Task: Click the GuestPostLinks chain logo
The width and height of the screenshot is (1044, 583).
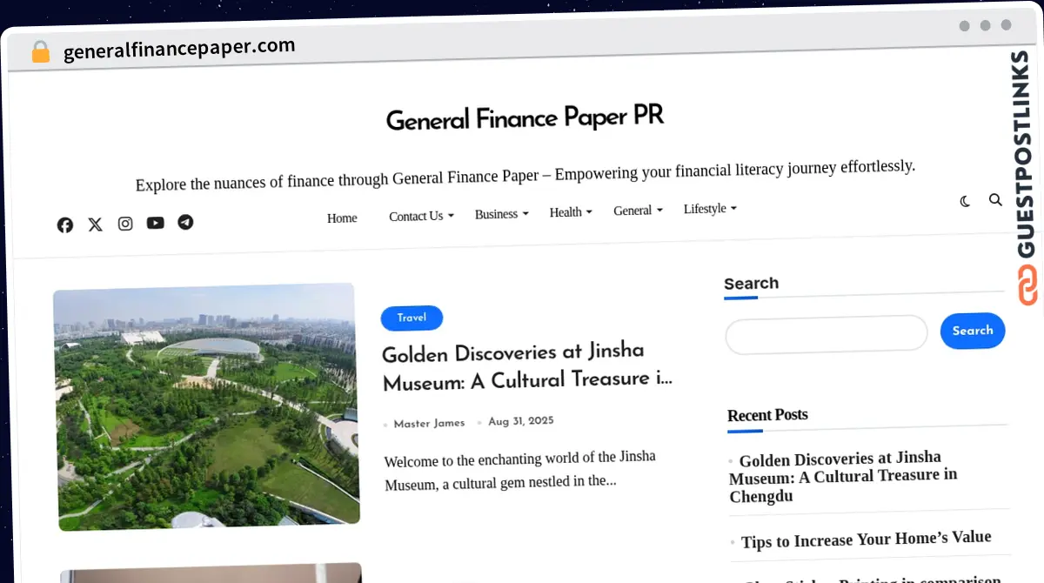Action: pyautogui.click(x=1027, y=285)
